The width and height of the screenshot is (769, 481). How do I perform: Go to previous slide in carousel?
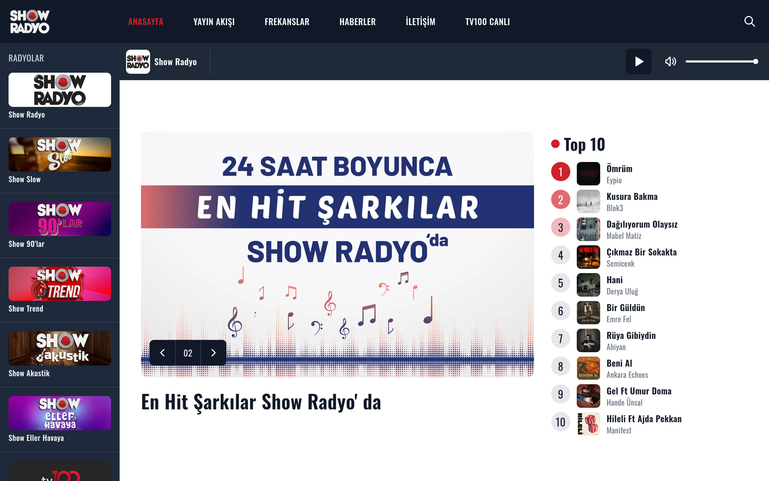162,353
